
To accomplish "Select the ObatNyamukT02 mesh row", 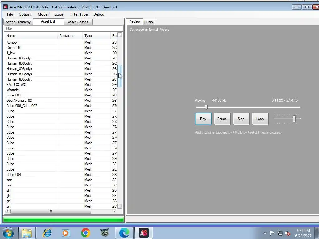I will pyautogui.click(x=61, y=101).
